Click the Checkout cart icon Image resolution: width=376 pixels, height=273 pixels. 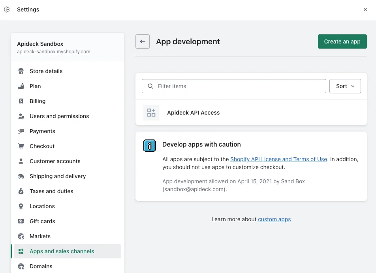click(21, 146)
